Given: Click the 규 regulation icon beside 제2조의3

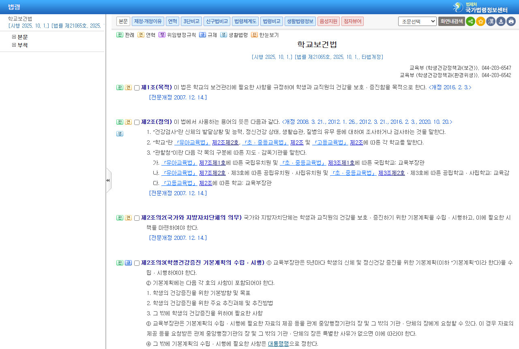Looking at the screenshot, I should pyautogui.click(x=128, y=263).
